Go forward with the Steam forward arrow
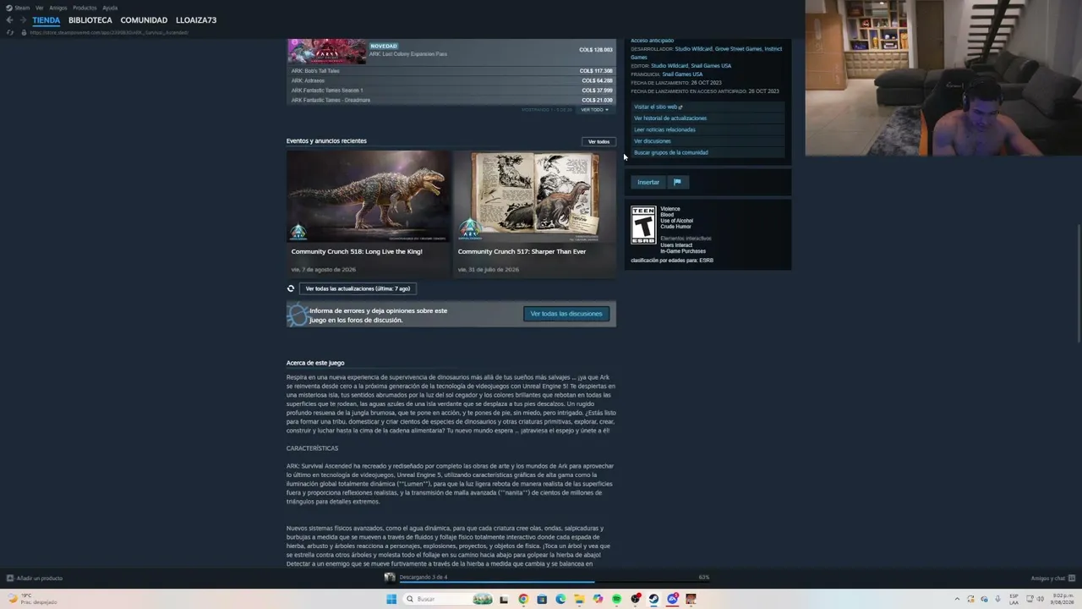The height and width of the screenshot is (609, 1082). click(22, 20)
